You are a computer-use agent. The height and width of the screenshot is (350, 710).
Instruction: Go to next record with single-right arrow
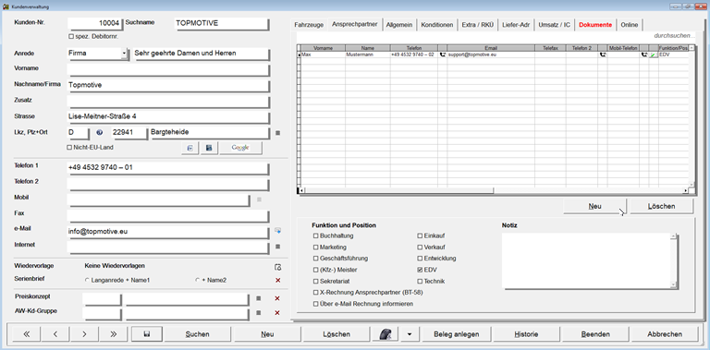pyautogui.click(x=84, y=334)
